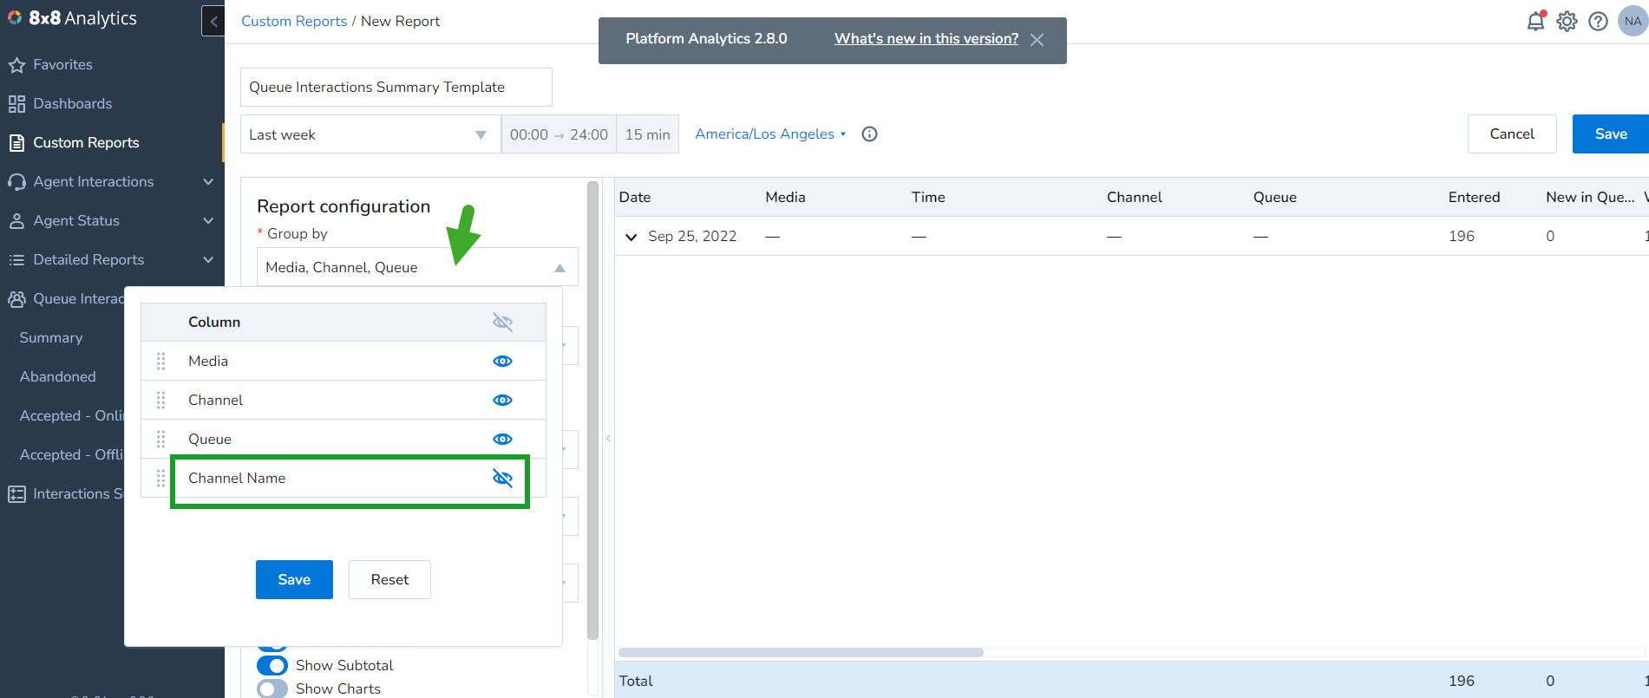The width and height of the screenshot is (1649, 698).
Task: Click the Media row drag handle
Action: pos(160,361)
